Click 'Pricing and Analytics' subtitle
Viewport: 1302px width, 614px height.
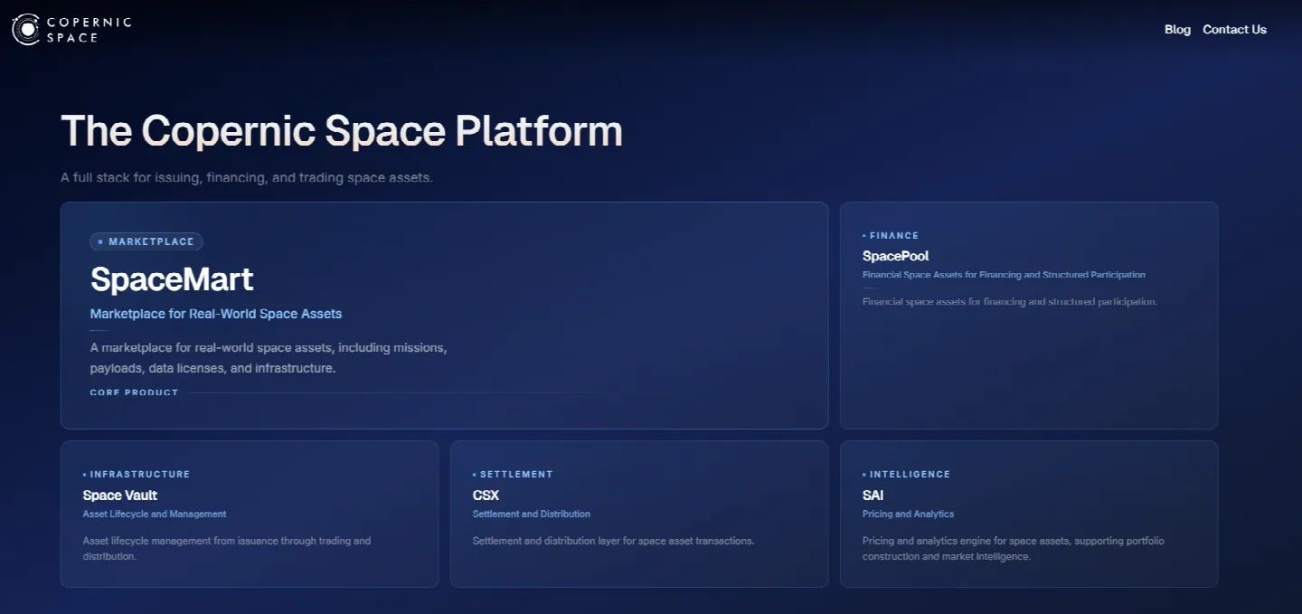tap(908, 514)
